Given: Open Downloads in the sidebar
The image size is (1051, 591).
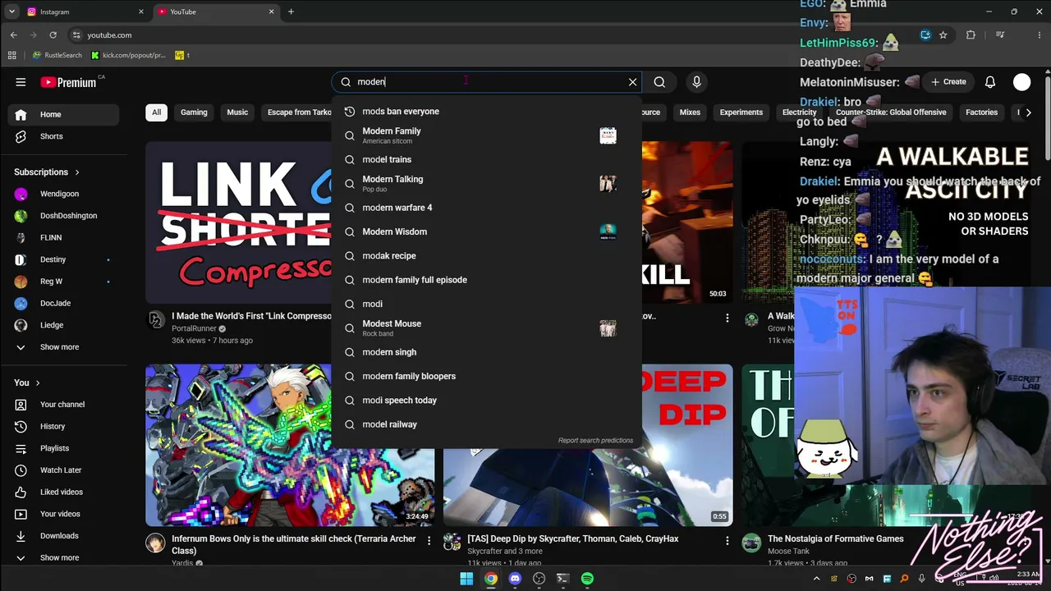Looking at the screenshot, I should point(65,536).
